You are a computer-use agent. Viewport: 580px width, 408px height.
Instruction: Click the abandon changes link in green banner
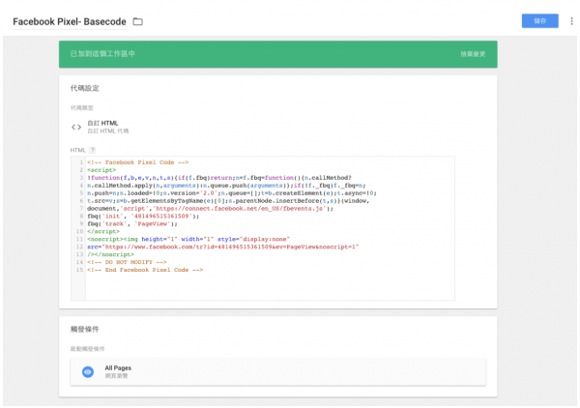tap(473, 54)
